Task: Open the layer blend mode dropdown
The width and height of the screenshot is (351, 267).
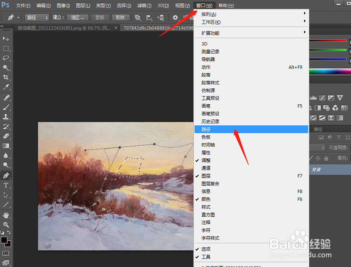Action: click(317, 148)
